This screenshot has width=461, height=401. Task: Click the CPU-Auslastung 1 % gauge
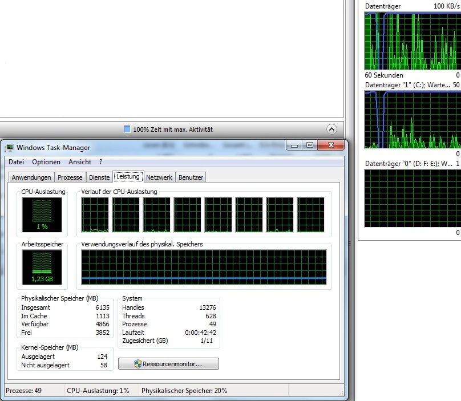(x=42, y=214)
